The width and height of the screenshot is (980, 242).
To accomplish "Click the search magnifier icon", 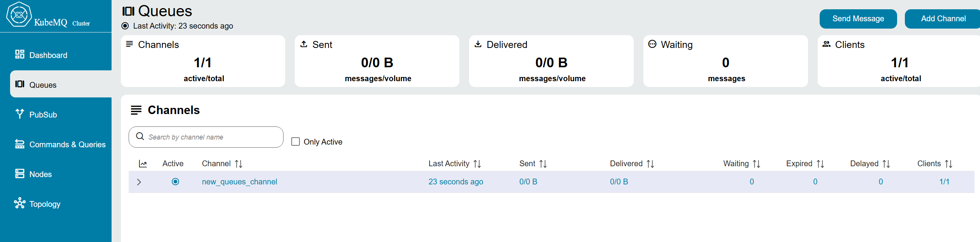I will 140,136.
